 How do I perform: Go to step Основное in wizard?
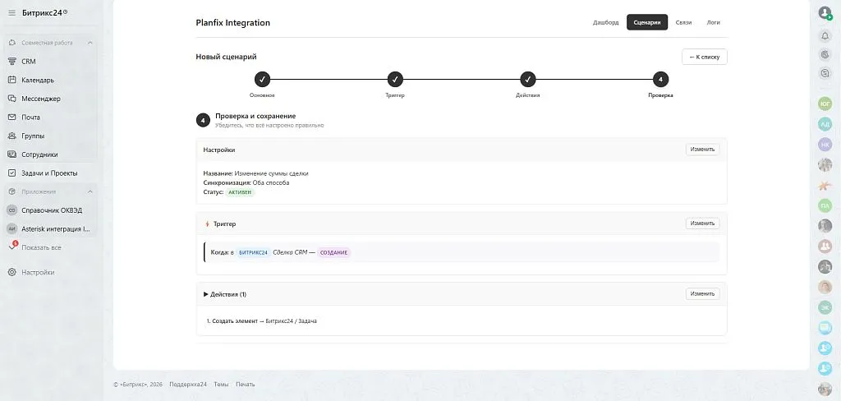click(262, 80)
